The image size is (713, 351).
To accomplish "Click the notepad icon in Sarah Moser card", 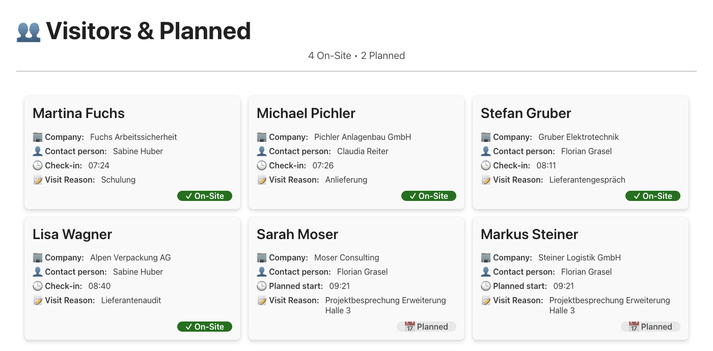I will [262, 300].
